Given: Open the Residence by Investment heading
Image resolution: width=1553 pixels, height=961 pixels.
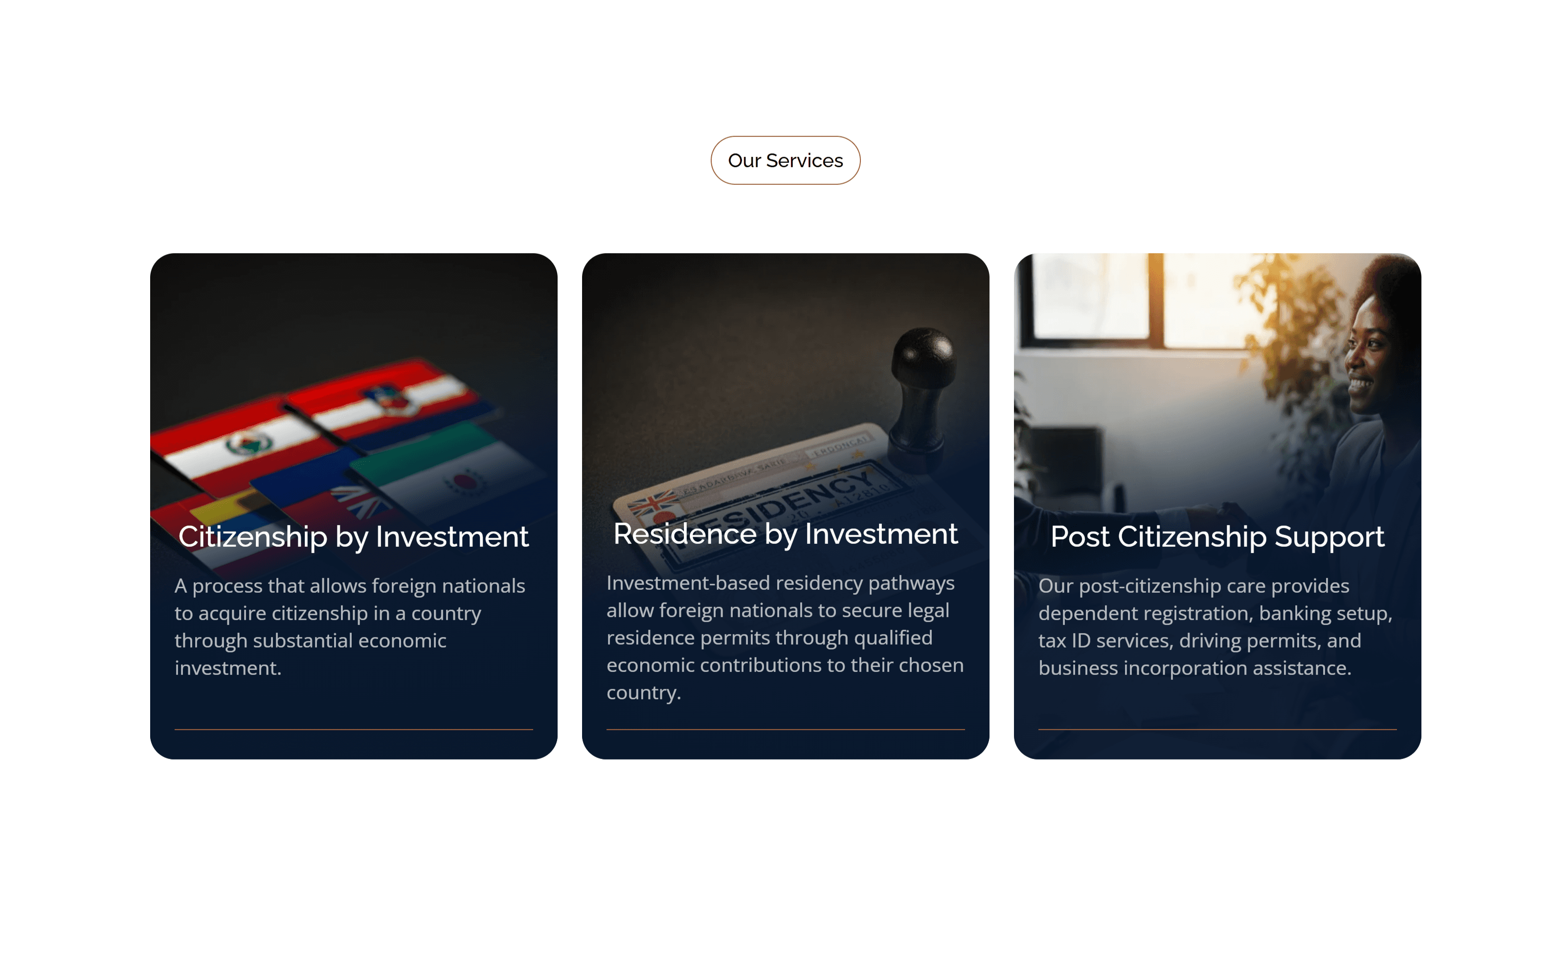Looking at the screenshot, I should click(x=785, y=534).
